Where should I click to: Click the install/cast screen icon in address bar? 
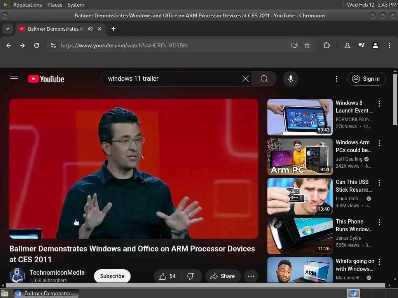295,45
